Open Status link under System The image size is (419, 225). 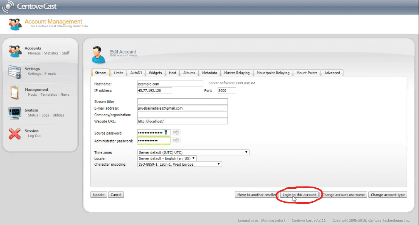33,115
